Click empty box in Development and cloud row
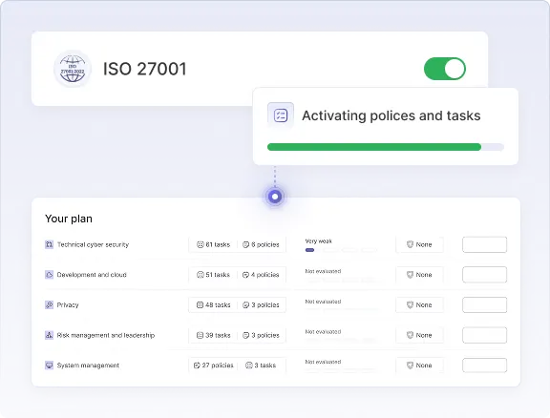Image resolution: width=550 pixels, height=418 pixels. point(484,275)
